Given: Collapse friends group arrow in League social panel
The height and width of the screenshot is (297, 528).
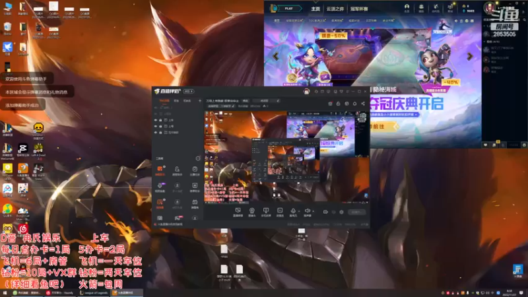Looking at the screenshot, I should tap(485, 42).
